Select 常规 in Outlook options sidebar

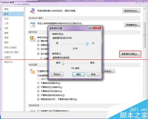coord(13,9)
